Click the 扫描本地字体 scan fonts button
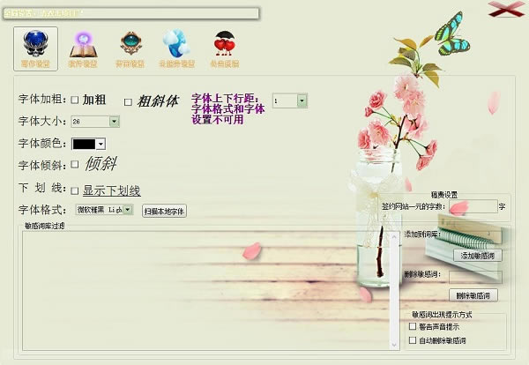This screenshot has height=365, width=529. (x=164, y=212)
